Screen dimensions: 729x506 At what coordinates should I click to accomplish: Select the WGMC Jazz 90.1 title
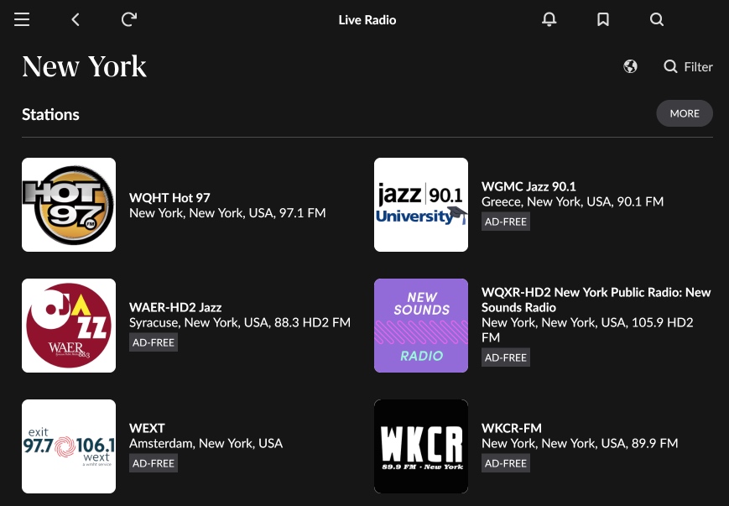pos(529,186)
